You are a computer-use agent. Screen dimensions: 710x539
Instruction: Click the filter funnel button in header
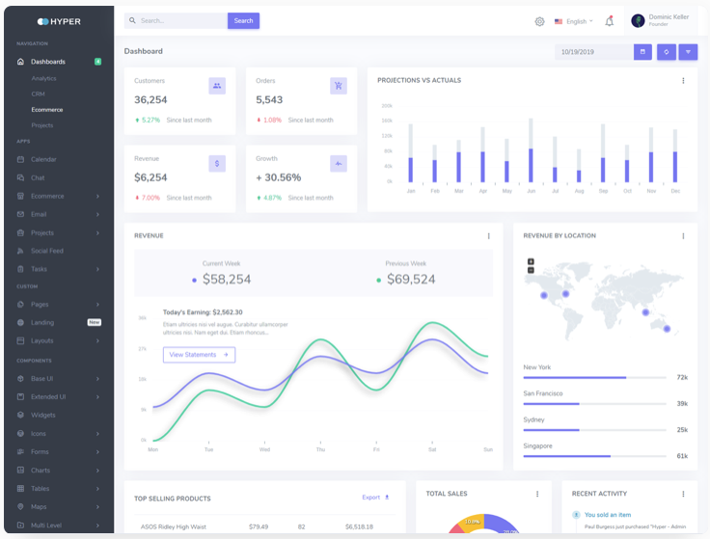click(688, 52)
